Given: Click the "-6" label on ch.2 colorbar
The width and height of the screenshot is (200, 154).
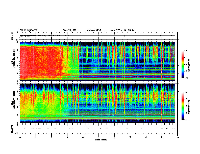Looking at the screenshot, I should [186, 92].
